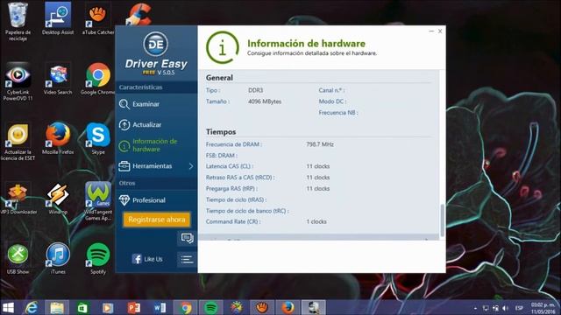Open PowerPoint from taskbar
Image resolution: width=561 pixels, height=315 pixels.
coord(134,307)
